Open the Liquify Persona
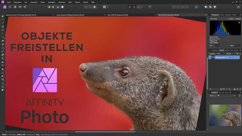This screenshot has height=136, width=242. tap(10, 7)
